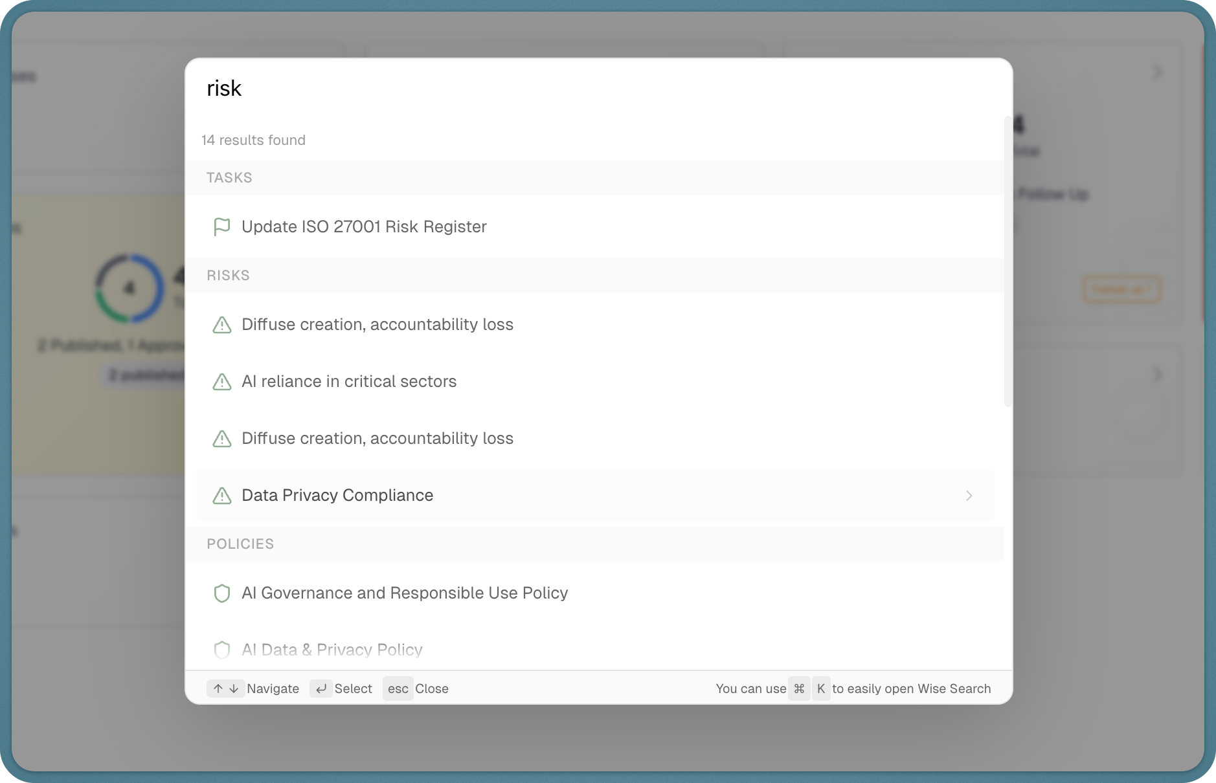Expand the Data Privacy Compliance result chevron

pos(969,496)
